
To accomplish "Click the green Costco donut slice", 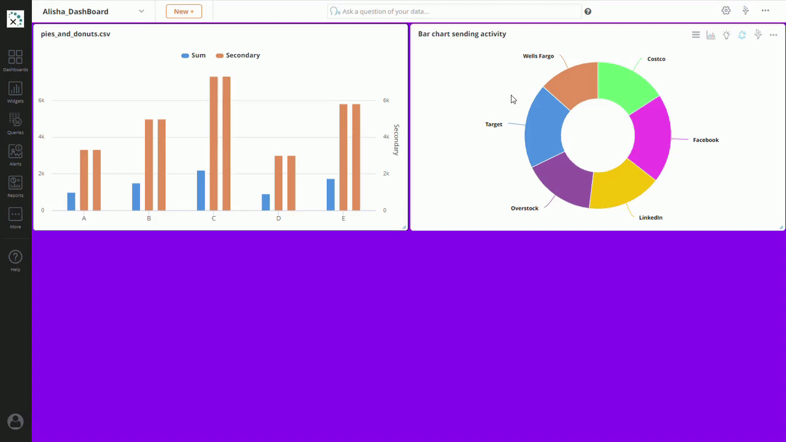I will [626, 85].
